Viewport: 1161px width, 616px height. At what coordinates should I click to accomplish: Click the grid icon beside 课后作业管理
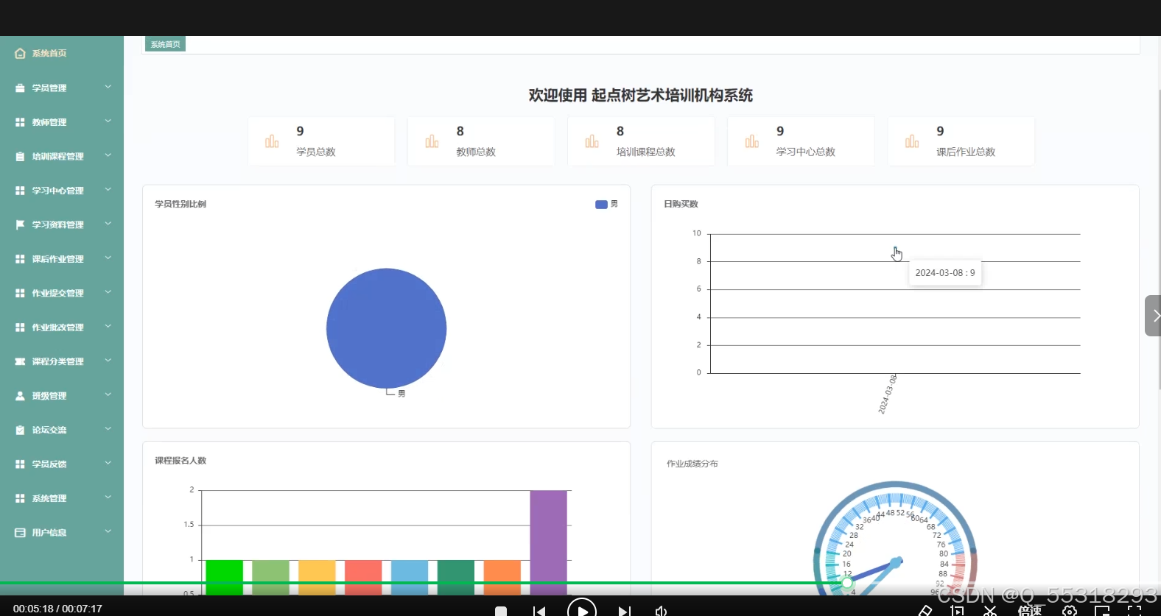pyautogui.click(x=20, y=259)
